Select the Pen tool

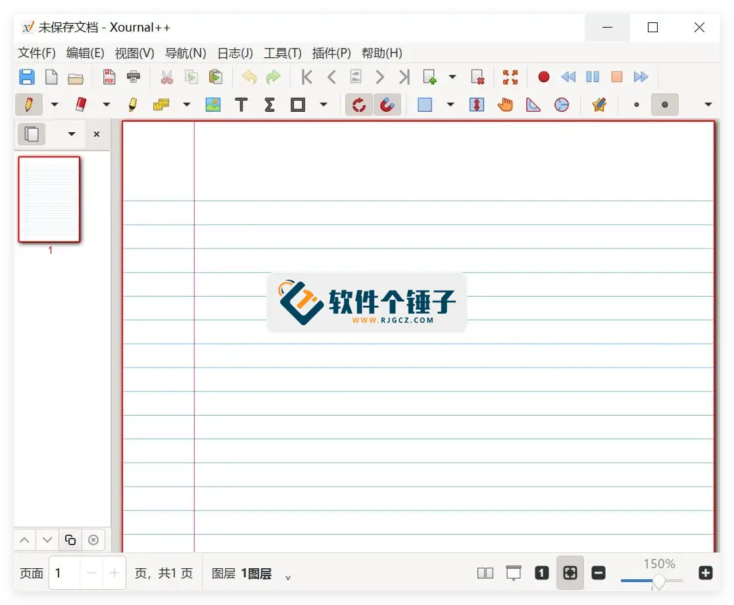click(x=29, y=105)
